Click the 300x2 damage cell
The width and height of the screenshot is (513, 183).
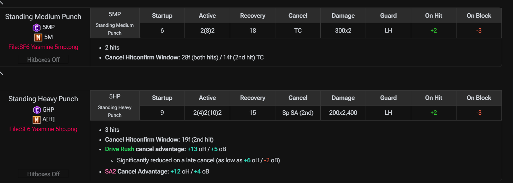point(343,31)
